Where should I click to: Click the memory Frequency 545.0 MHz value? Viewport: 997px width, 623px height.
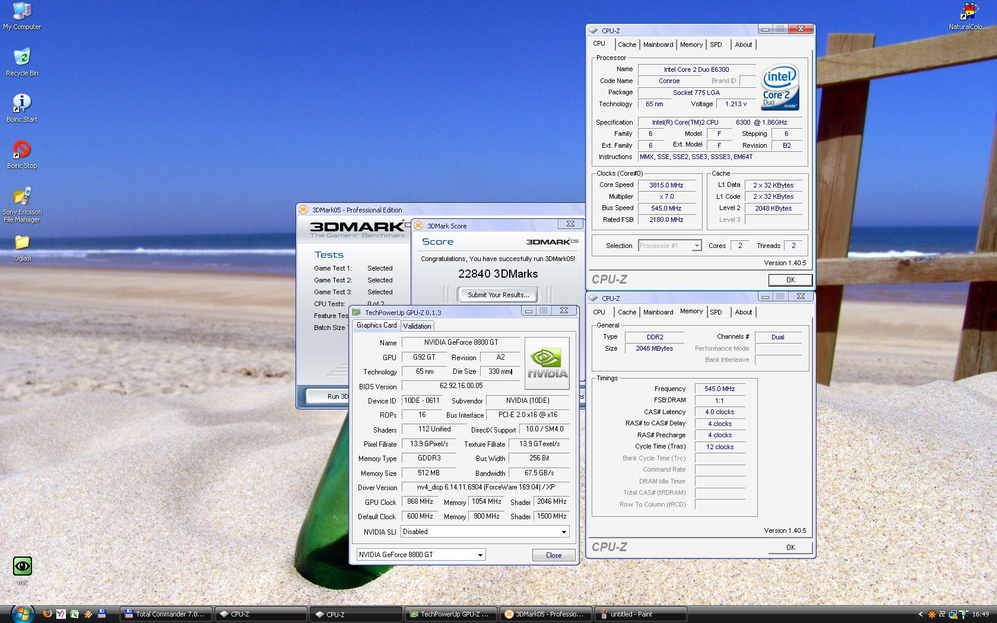coord(719,389)
